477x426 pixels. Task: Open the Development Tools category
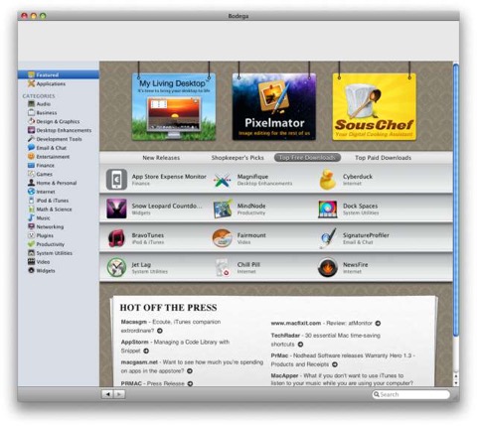click(59, 139)
